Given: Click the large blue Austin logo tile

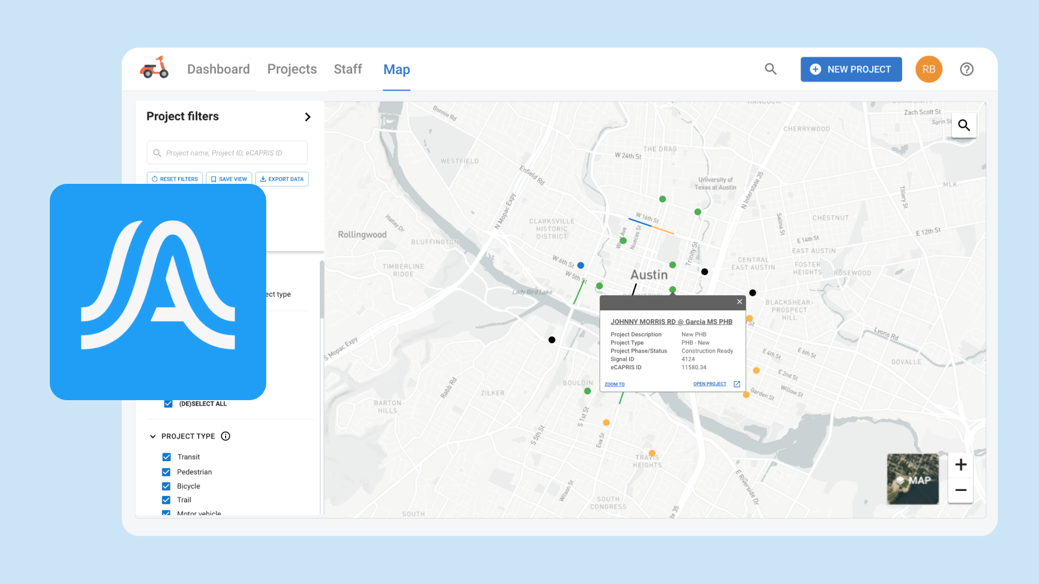Looking at the screenshot, I should 158,292.
